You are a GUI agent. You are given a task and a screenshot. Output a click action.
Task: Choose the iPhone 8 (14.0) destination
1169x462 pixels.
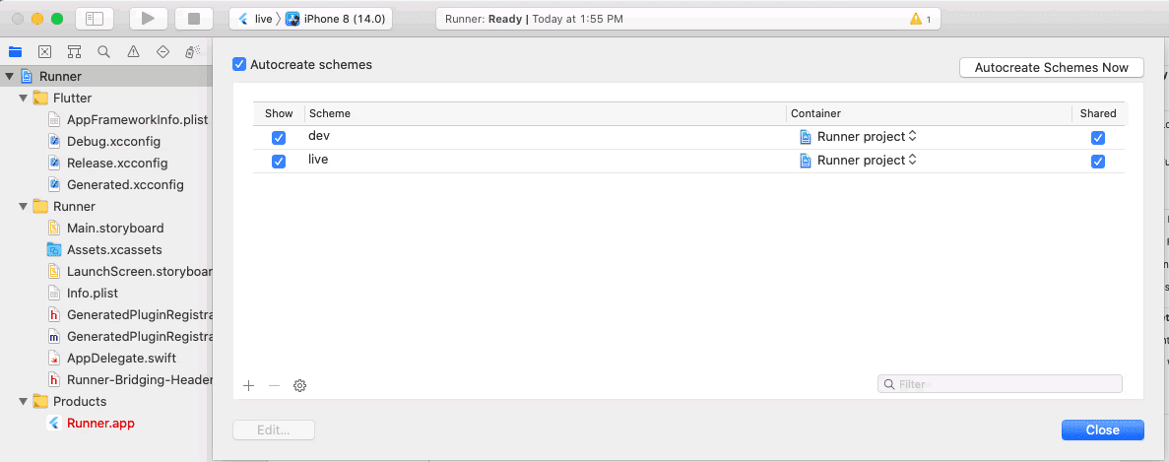[337, 19]
